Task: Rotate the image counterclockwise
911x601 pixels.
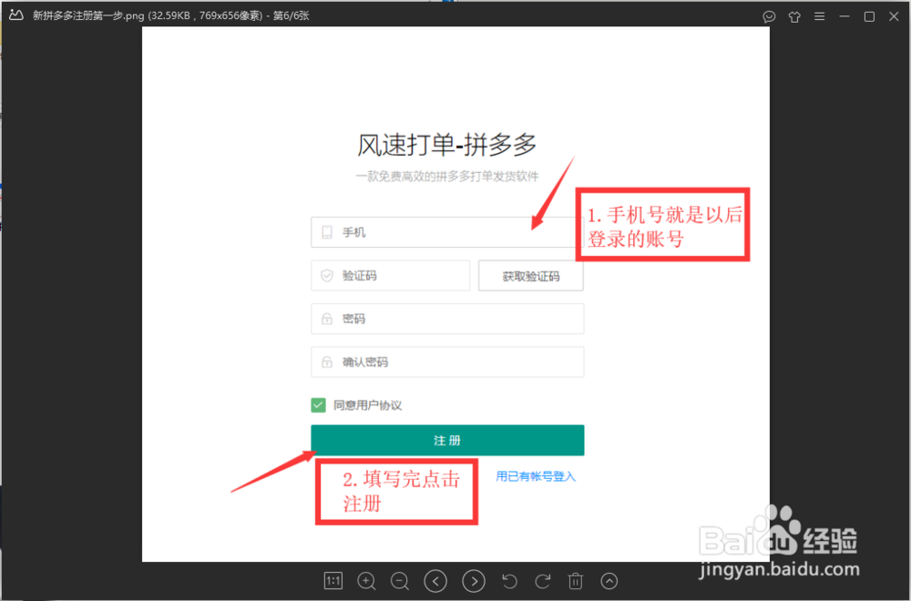Action: 509,581
